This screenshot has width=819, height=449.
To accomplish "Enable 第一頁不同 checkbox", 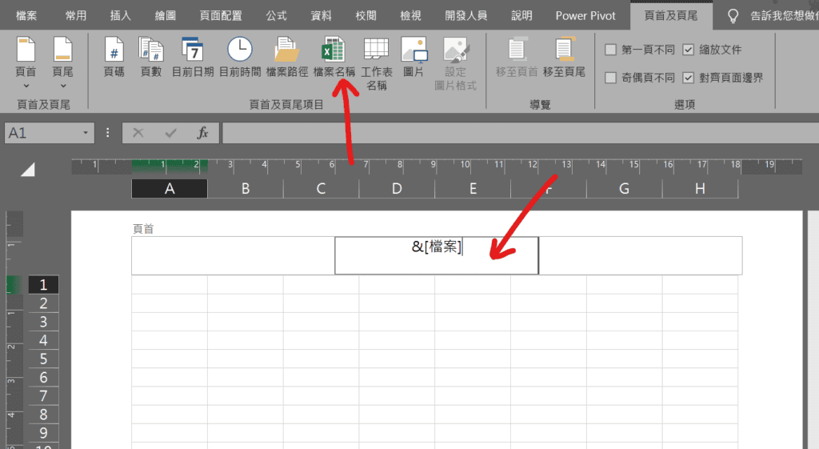I will tap(611, 50).
